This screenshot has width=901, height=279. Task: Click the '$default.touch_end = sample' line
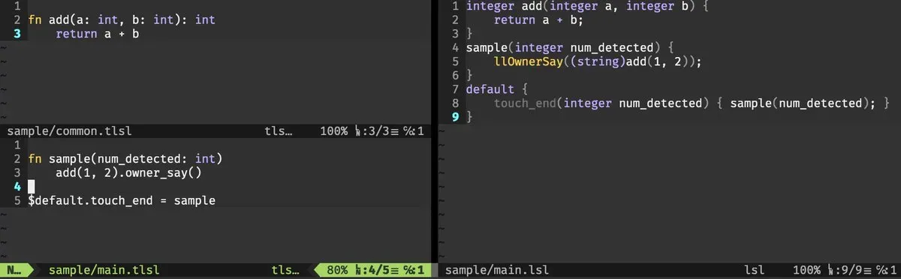coord(122,201)
